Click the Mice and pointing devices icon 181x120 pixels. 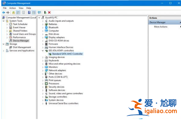pos(46,64)
